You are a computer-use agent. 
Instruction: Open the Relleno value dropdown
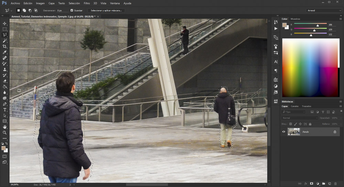click(341, 124)
